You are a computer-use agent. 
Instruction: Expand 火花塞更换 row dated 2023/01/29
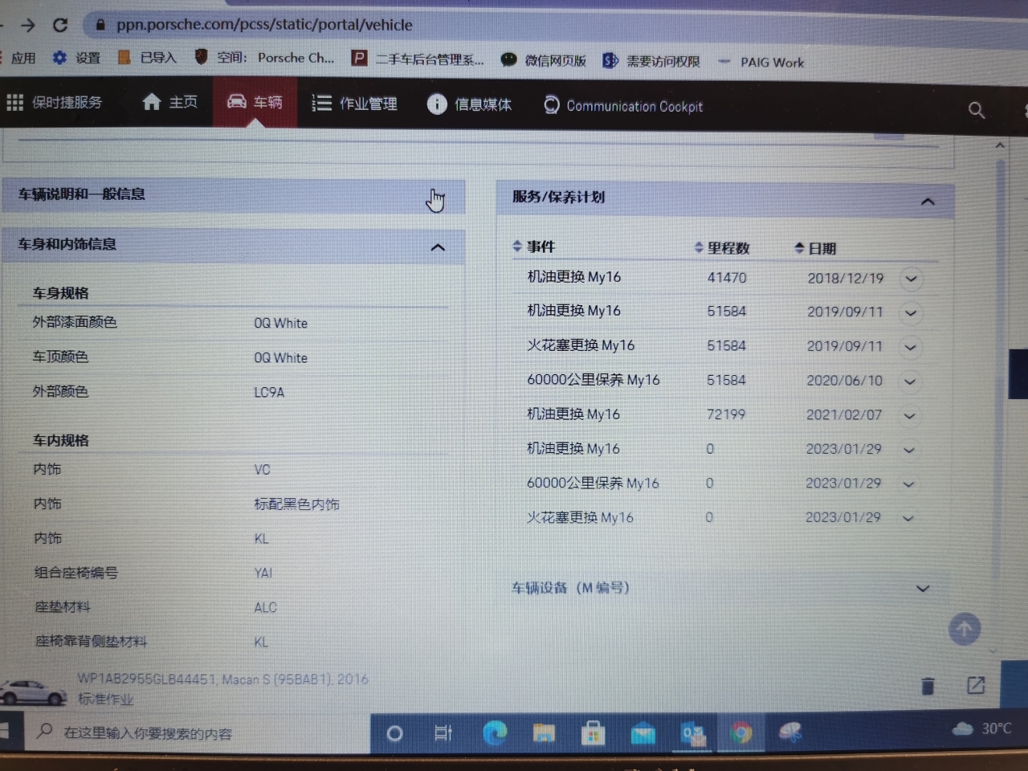click(908, 519)
